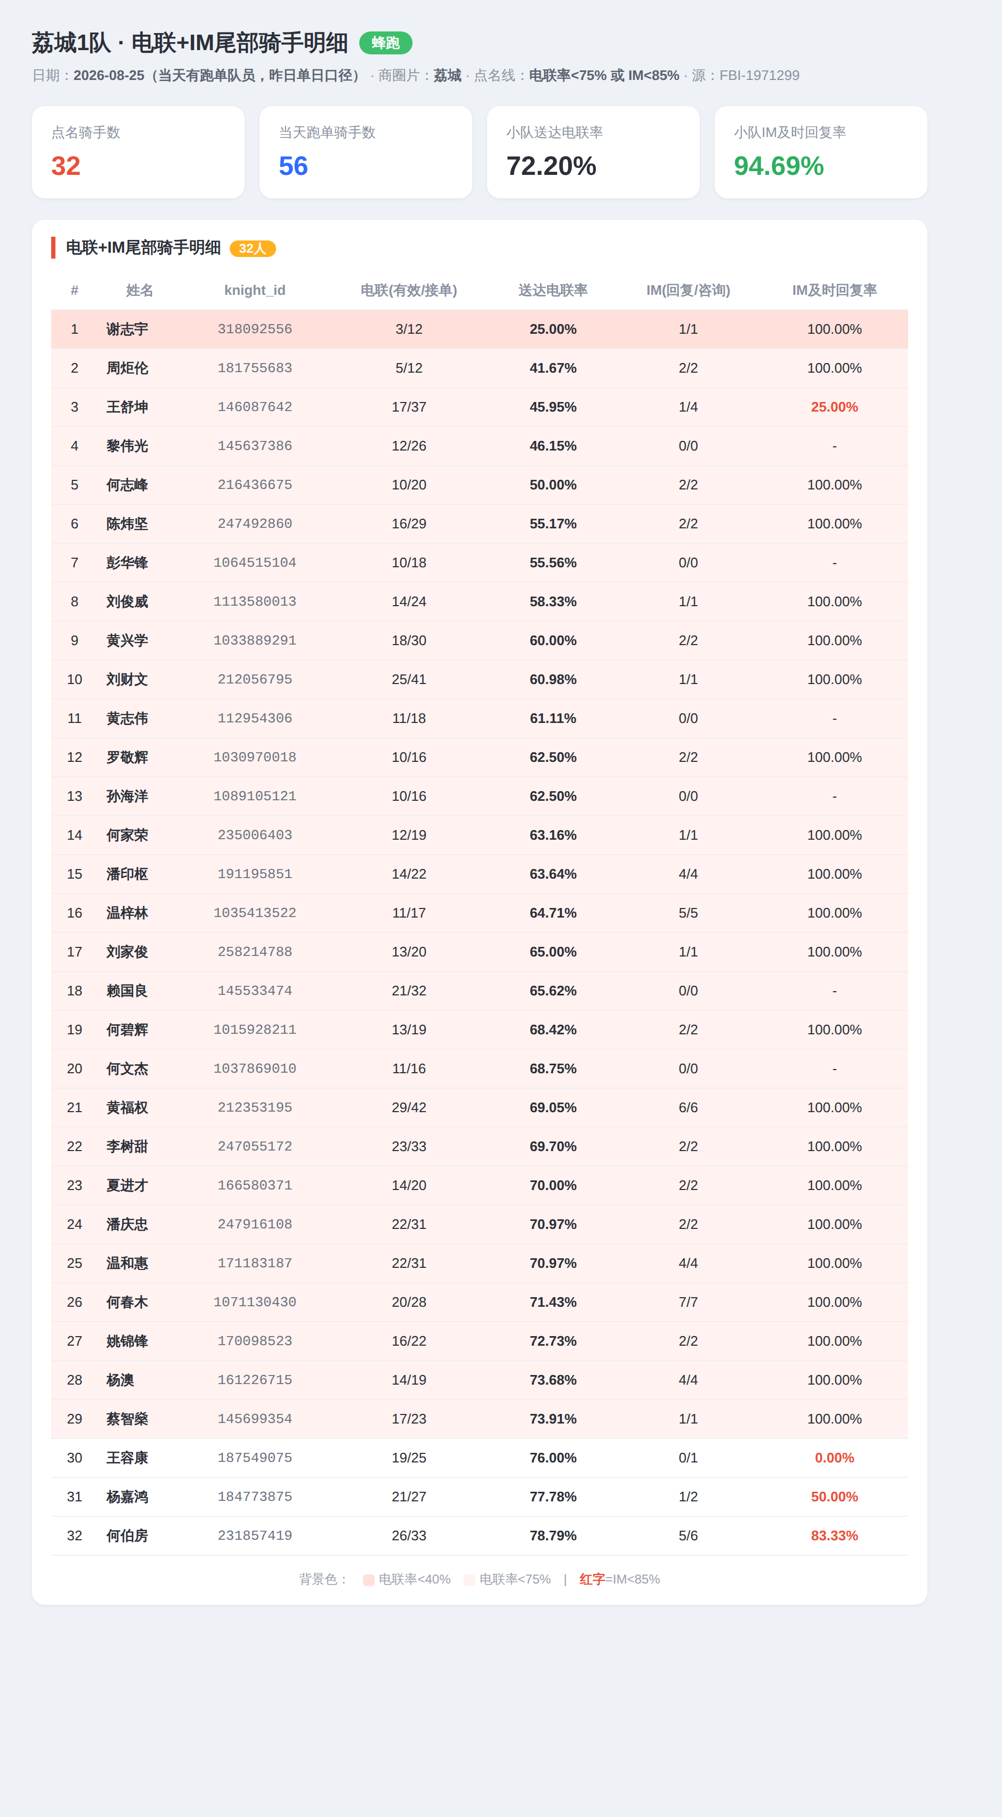Open the 小队IM及时回复率 94.69% card
1002x1817 pixels.
(821, 152)
